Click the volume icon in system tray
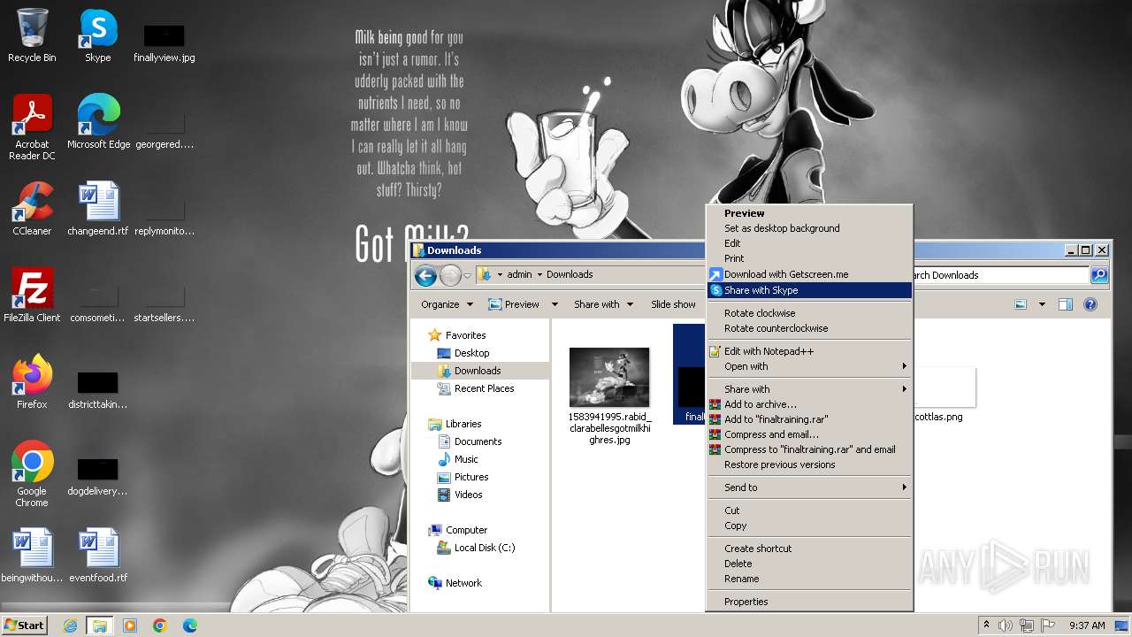This screenshot has height=637, width=1132. click(x=1006, y=625)
